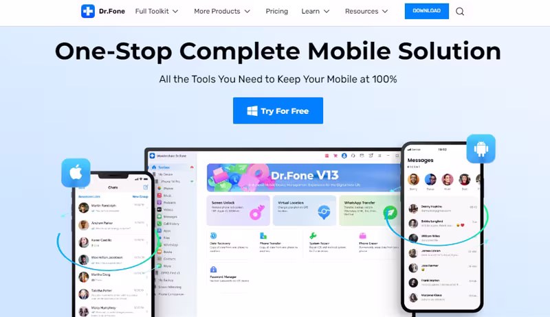Screen dimensions: 550x317
Task: Open the Learn dropdown menu
Action: click(316, 11)
